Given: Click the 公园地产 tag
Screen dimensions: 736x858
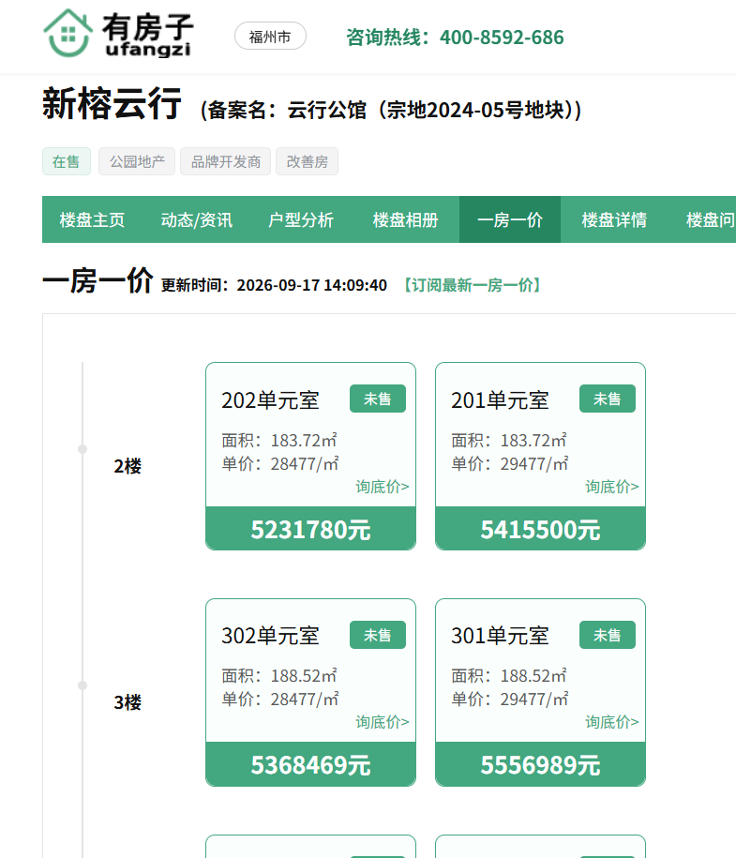Looking at the screenshot, I should point(137,161).
